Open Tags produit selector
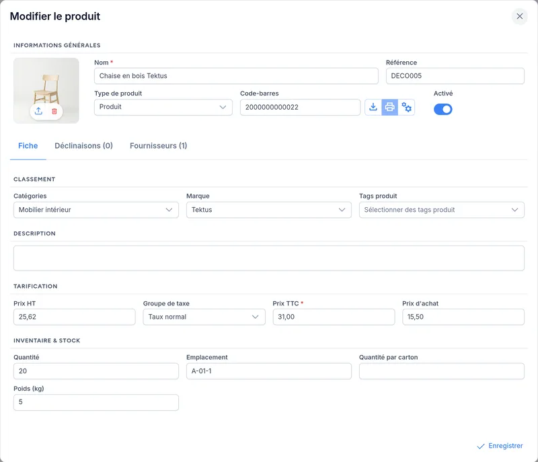The height and width of the screenshot is (462, 538). click(442, 210)
